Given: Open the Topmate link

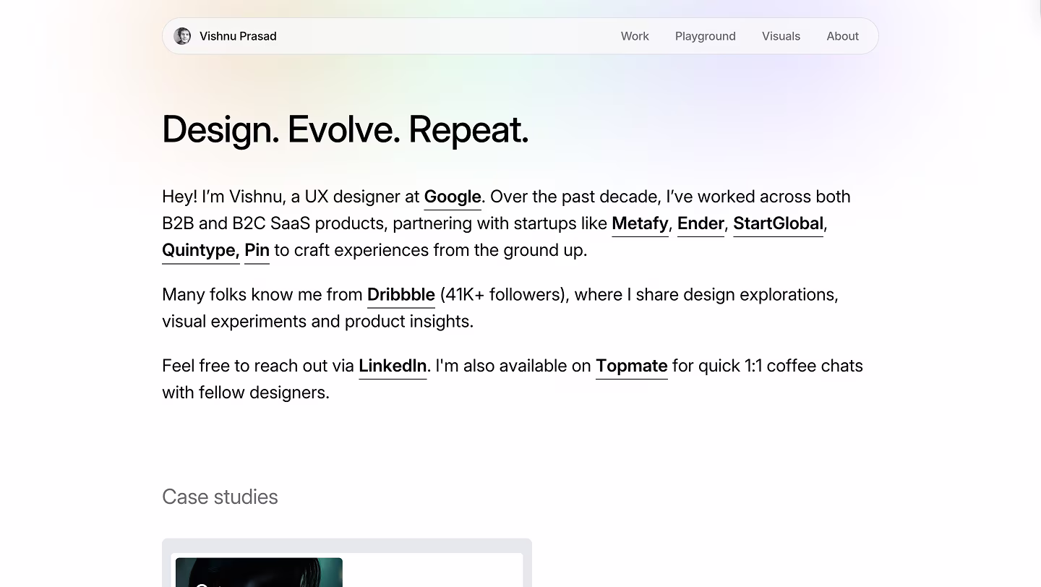Looking at the screenshot, I should (x=632, y=366).
